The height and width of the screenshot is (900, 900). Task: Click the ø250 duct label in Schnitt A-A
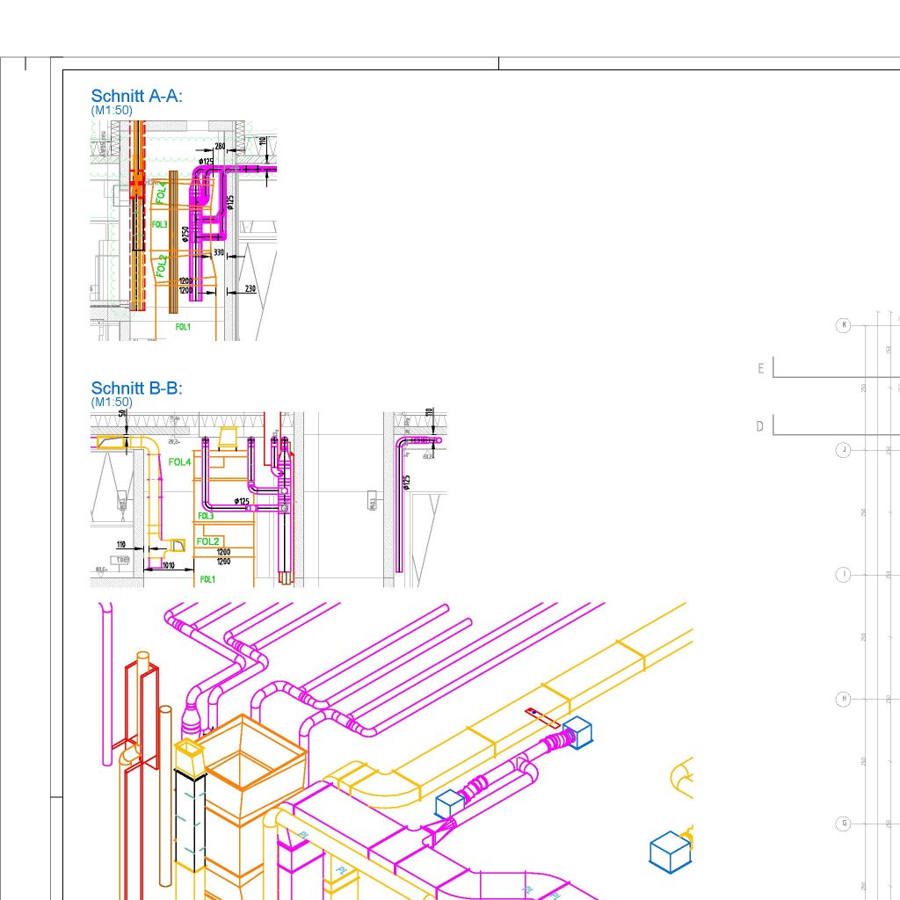185,234
